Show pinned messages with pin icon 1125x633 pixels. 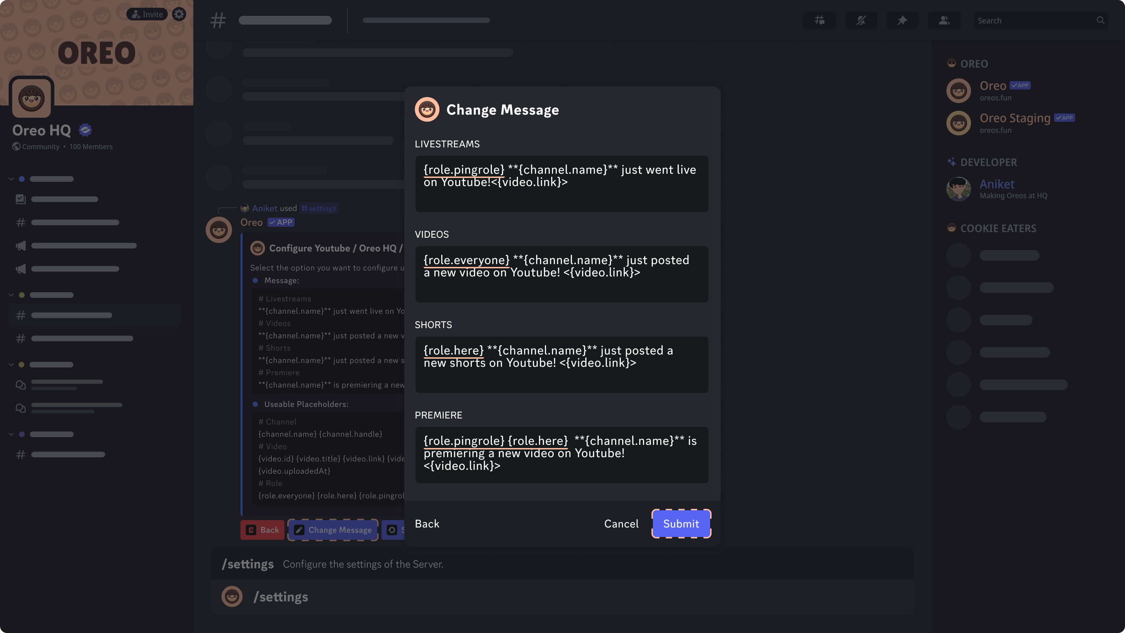902,20
